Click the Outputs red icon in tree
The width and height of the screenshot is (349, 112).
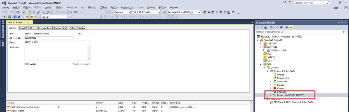[x=275, y=88]
